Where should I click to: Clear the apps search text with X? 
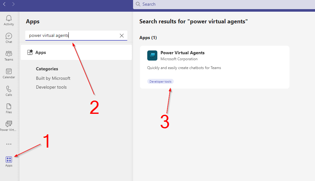(x=122, y=36)
